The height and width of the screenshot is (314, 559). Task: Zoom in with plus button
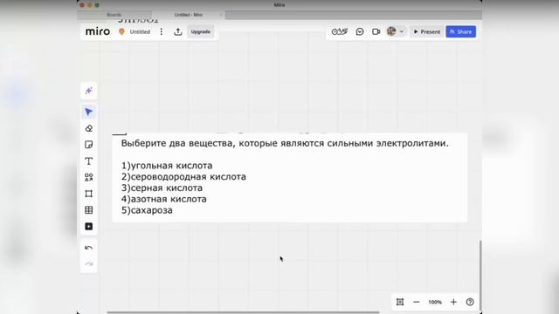453,302
